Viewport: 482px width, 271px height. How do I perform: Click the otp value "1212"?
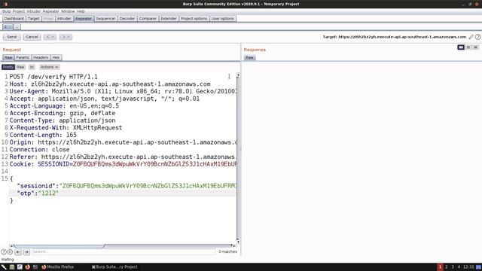pyautogui.click(x=48, y=193)
